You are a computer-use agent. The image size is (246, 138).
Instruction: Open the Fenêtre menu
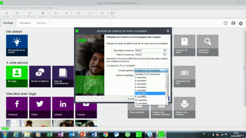click(50, 8)
